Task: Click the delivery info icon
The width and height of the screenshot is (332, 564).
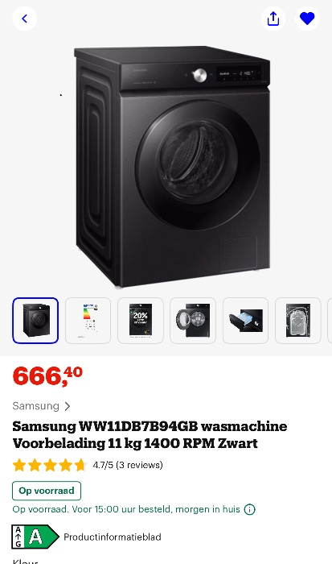Action: (249, 509)
